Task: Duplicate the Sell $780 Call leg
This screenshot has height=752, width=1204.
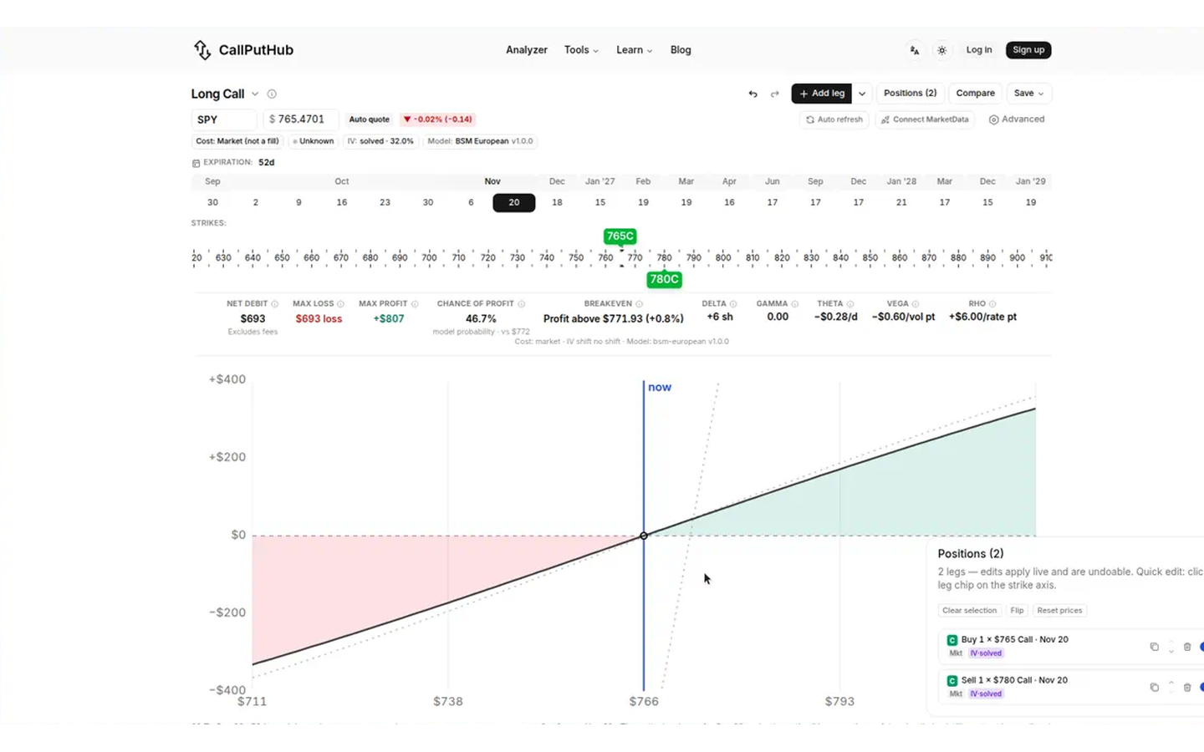Action: pyautogui.click(x=1155, y=687)
